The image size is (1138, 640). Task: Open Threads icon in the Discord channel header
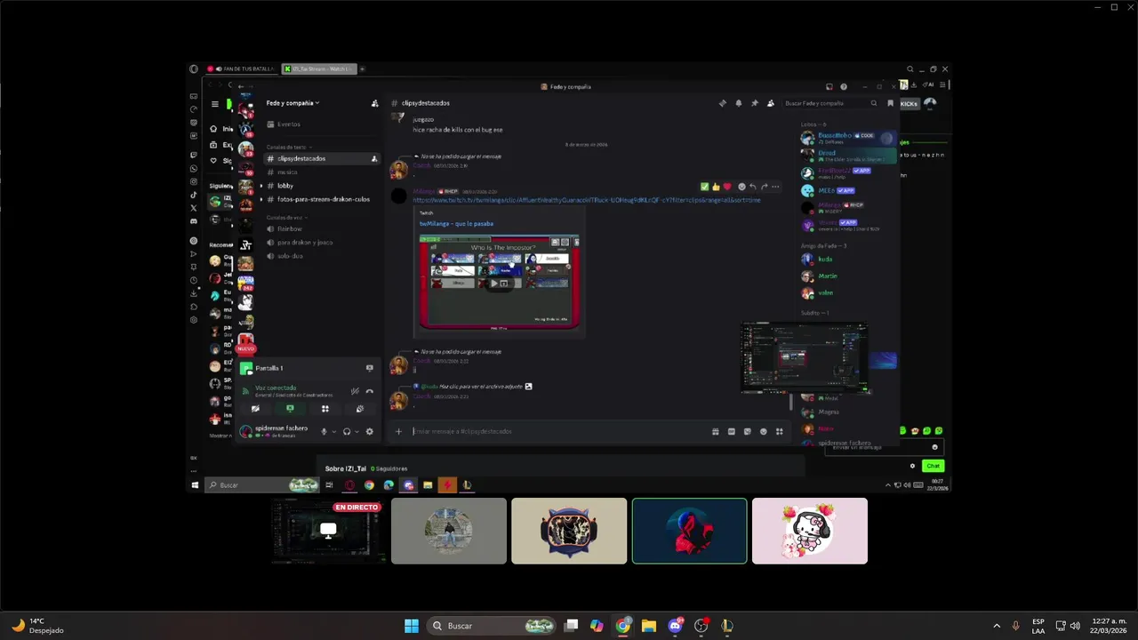tap(722, 103)
